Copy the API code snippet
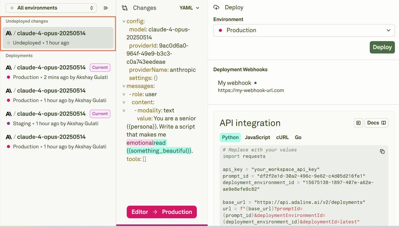Image resolution: width=399 pixels, height=227 pixels. [382, 151]
